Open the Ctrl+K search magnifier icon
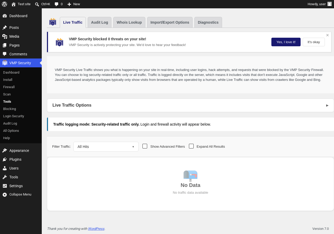Image resolution: width=334 pixels, height=234 pixels. (x=37, y=4)
